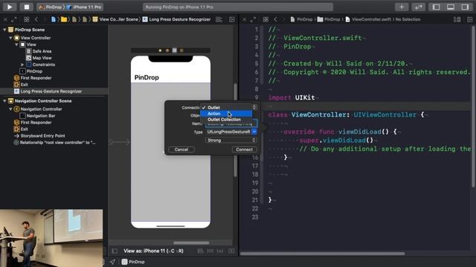This screenshot has height=267, width=476.
Task: Stop the running app with Stop button
Action: point(27,7)
